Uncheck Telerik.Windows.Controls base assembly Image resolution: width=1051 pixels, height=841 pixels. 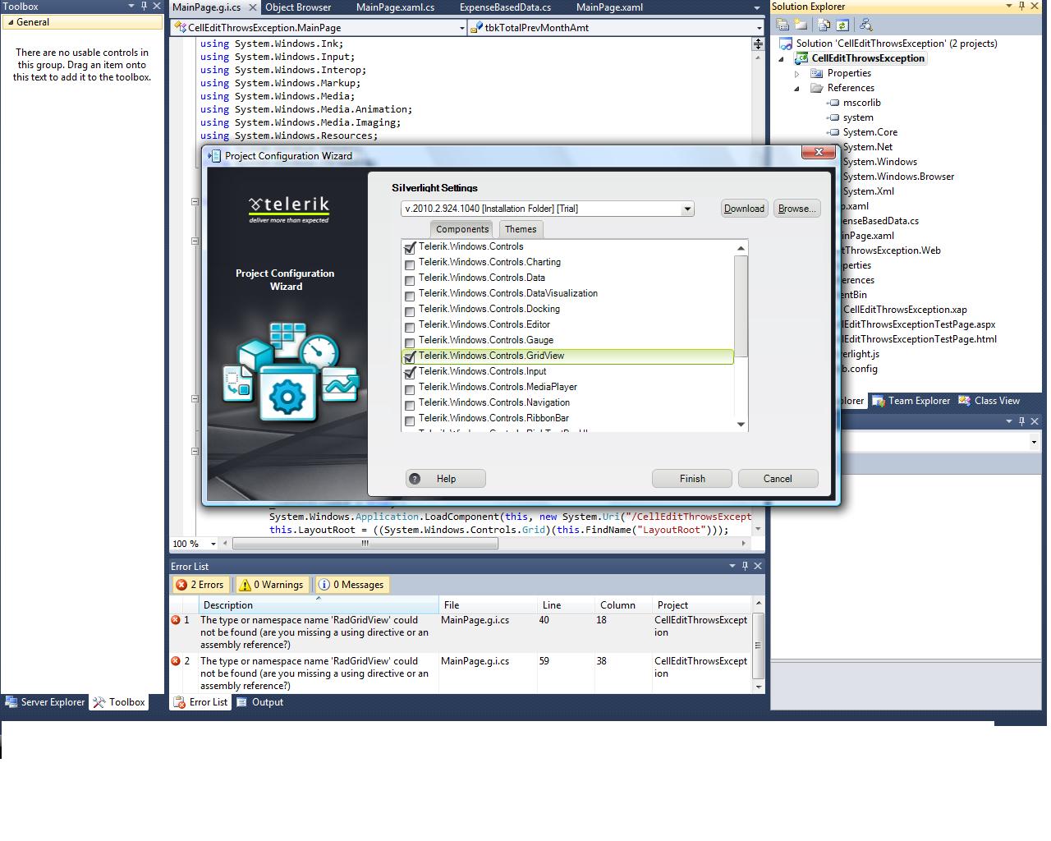point(410,248)
